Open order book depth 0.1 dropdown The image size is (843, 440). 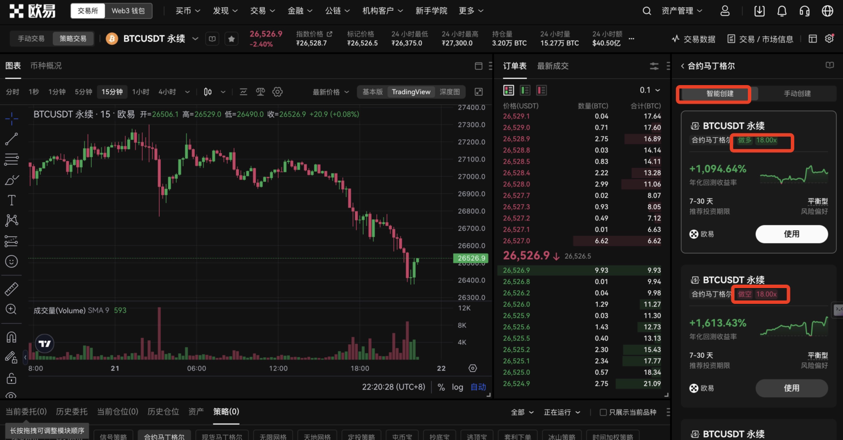(x=650, y=90)
